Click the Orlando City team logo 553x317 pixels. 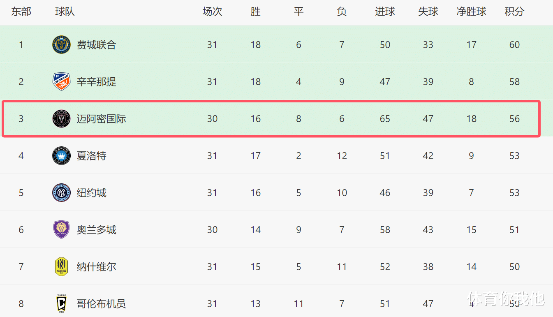(x=61, y=230)
